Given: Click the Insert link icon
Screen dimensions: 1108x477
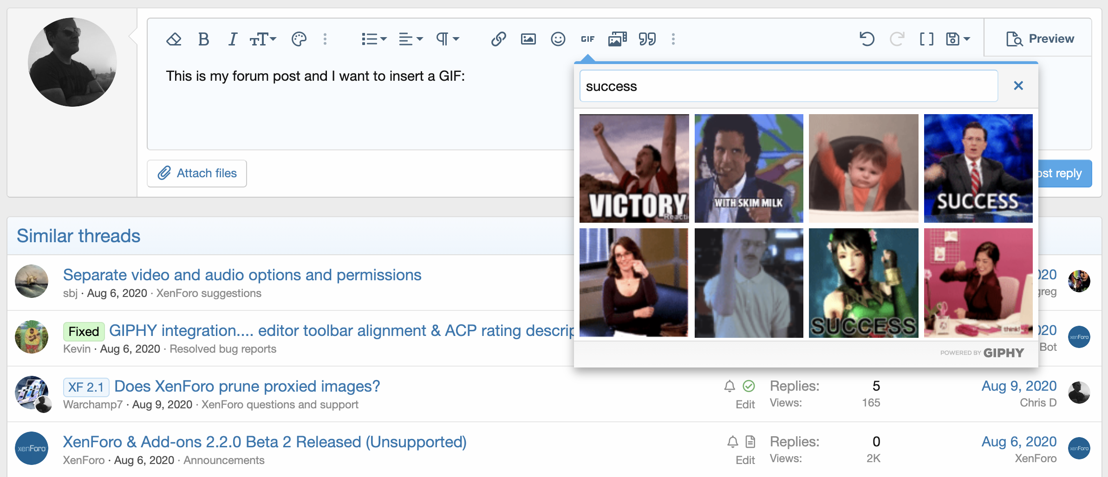Looking at the screenshot, I should click(x=498, y=39).
